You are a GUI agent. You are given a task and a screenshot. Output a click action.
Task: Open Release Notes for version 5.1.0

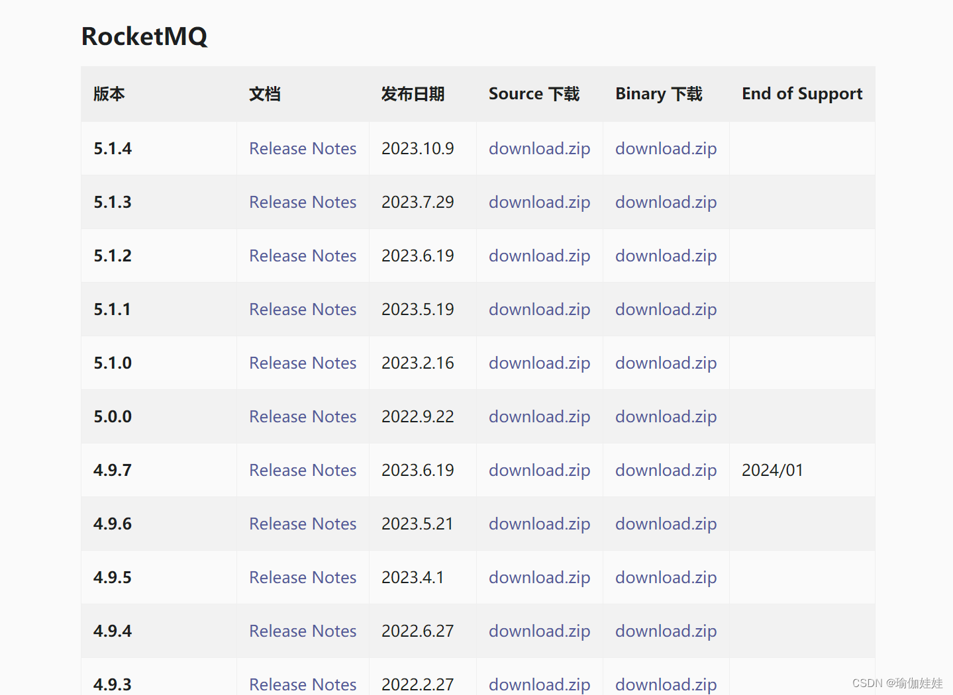pyautogui.click(x=303, y=363)
